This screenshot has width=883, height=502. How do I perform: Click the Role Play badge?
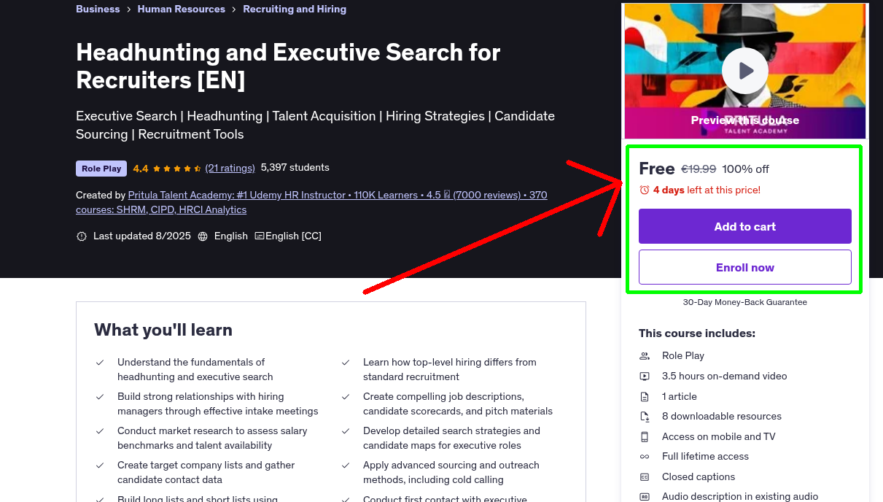coord(101,169)
